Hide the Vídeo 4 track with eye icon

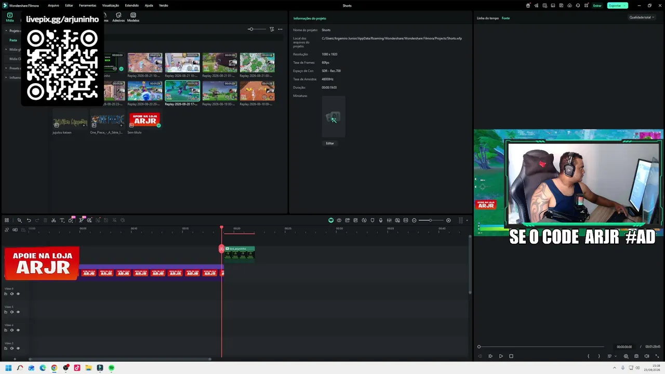[x=18, y=330]
